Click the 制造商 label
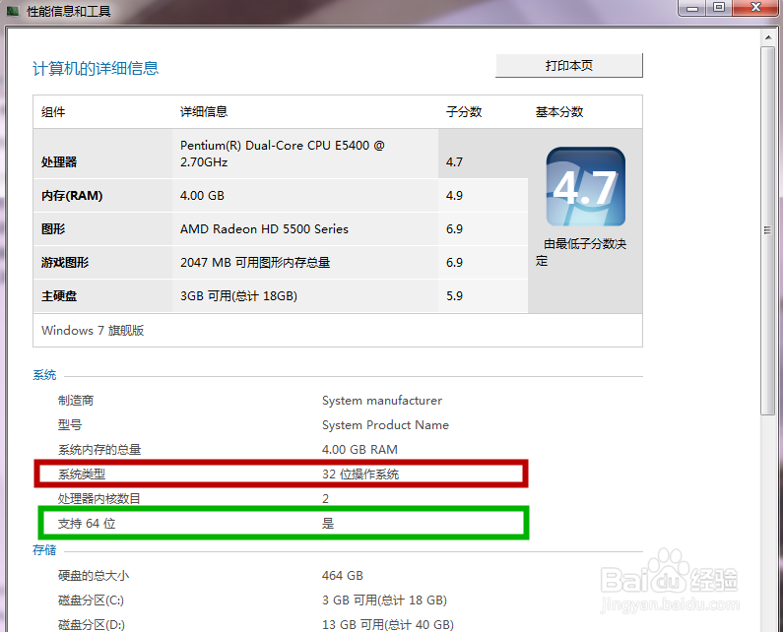The height and width of the screenshot is (632, 783). pyautogui.click(x=76, y=401)
